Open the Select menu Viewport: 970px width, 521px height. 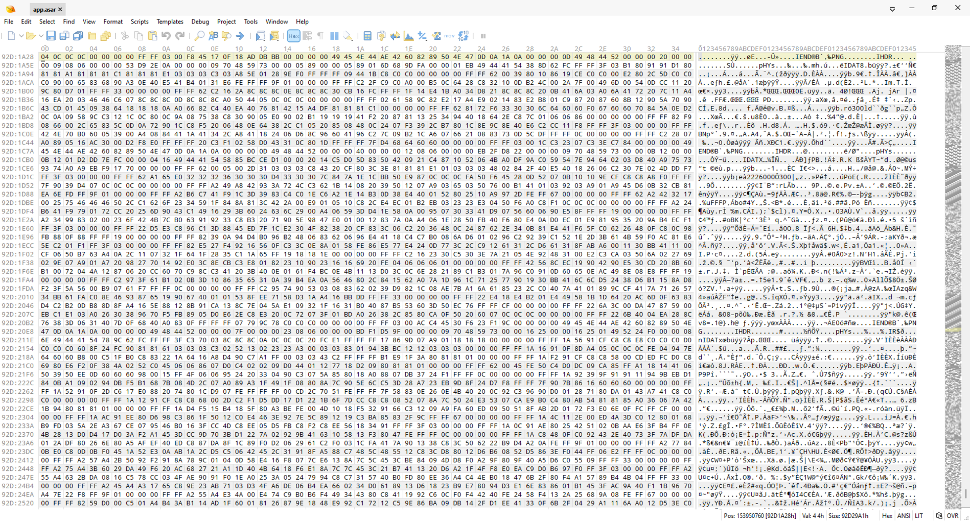(x=47, y=21)
